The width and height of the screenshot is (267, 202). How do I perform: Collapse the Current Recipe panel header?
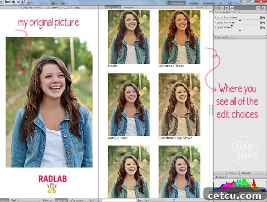[240, 37]
